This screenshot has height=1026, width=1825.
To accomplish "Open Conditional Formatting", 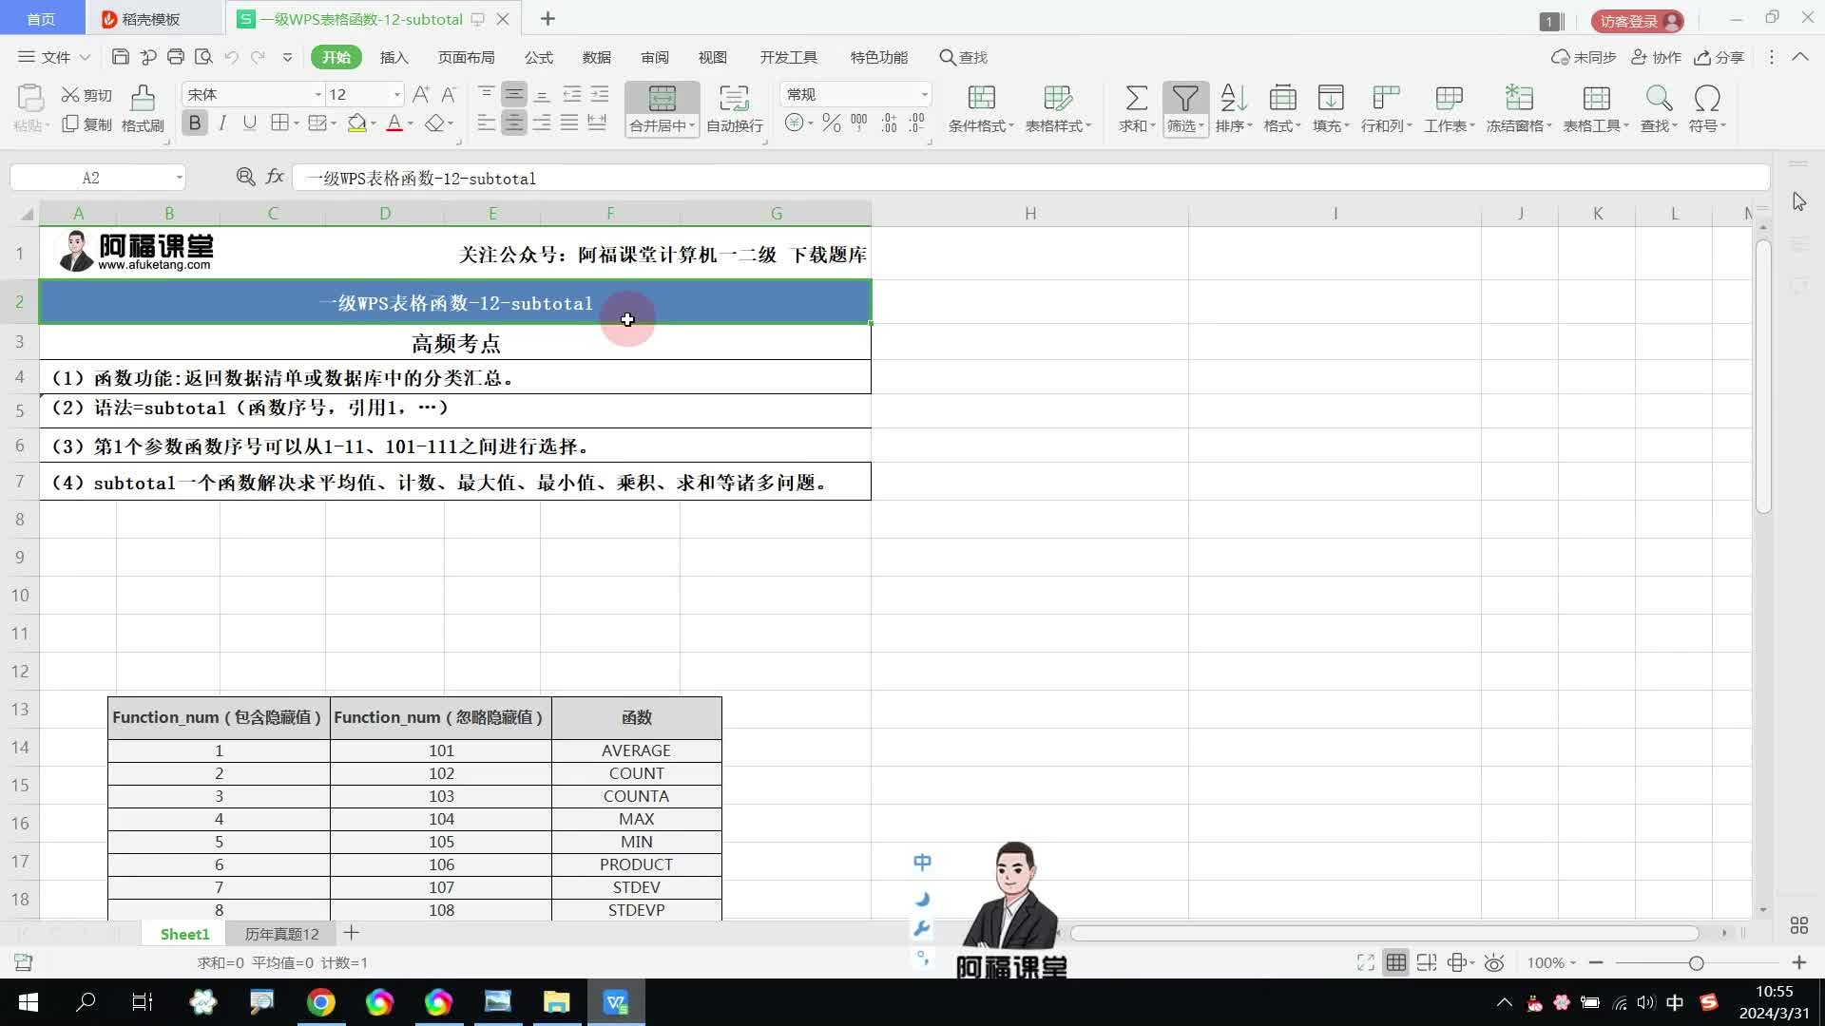I will [981, 98].
